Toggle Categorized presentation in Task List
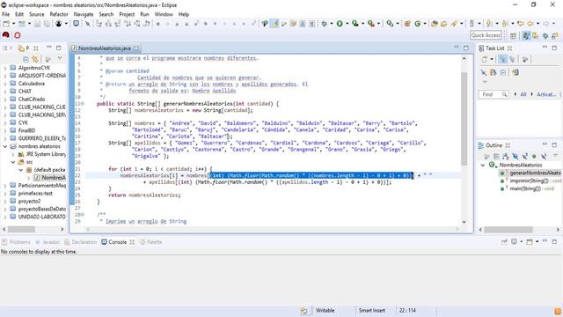The height and width of the screenshot is (317, 563). pos(502,59)
